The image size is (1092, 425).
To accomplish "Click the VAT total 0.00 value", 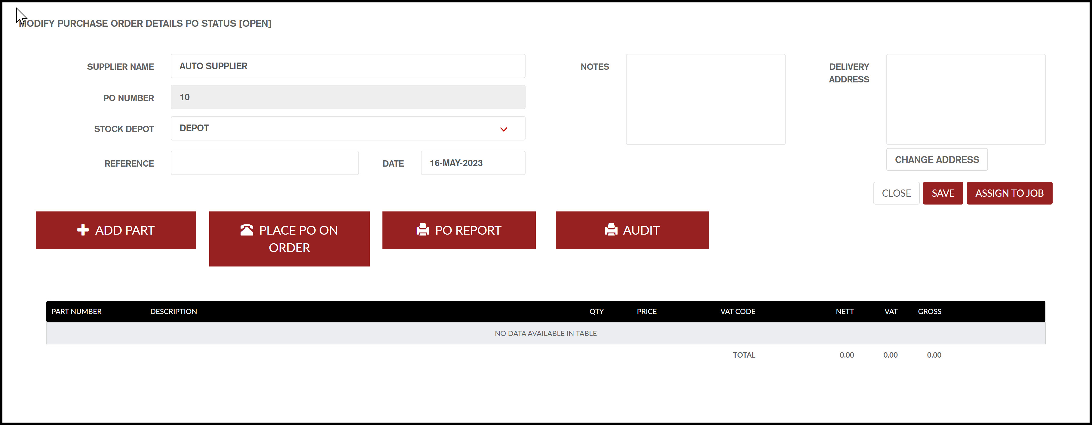I will click(x=890, y=355).
